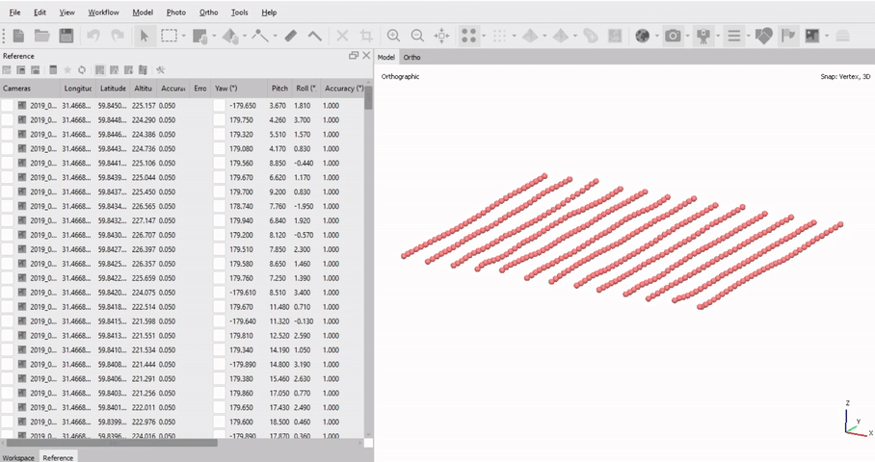Open the Basemap globe dropdown arrow
The height and width of the screenshot is (462, 875).
657,37
